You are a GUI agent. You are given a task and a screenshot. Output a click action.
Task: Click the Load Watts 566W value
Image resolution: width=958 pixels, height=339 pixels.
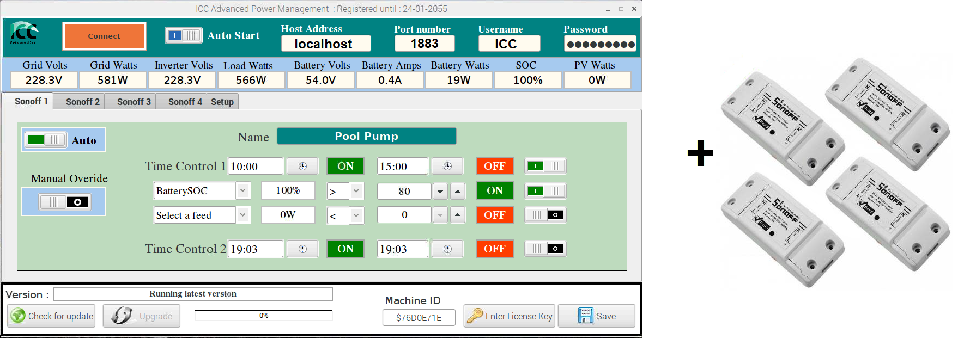[x=251, y=80]
